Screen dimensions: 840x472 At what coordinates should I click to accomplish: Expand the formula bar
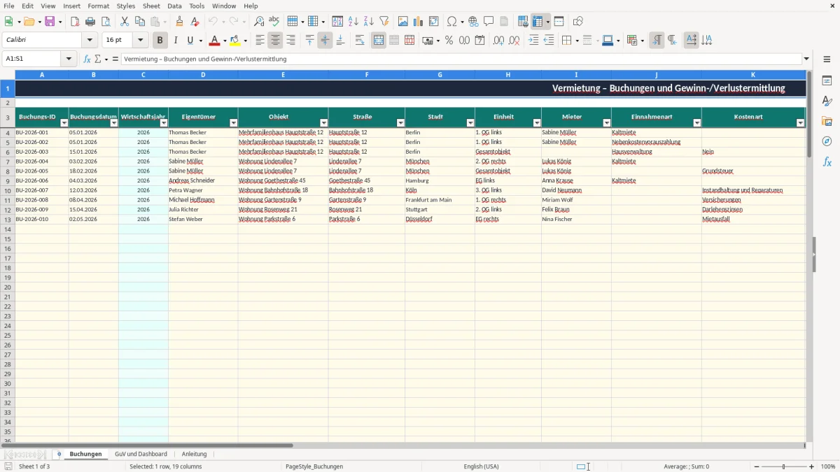pyautogui.click(x=806, y=59)
